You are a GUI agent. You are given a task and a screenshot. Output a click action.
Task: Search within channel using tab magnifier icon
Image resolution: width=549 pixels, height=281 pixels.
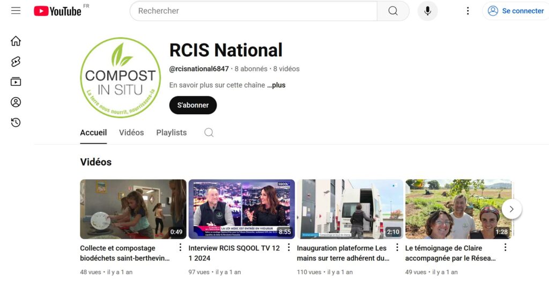point(209,132)
